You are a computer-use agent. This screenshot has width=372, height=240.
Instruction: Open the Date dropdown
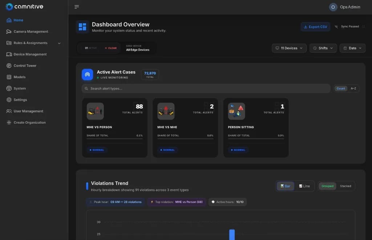[352, 48]
